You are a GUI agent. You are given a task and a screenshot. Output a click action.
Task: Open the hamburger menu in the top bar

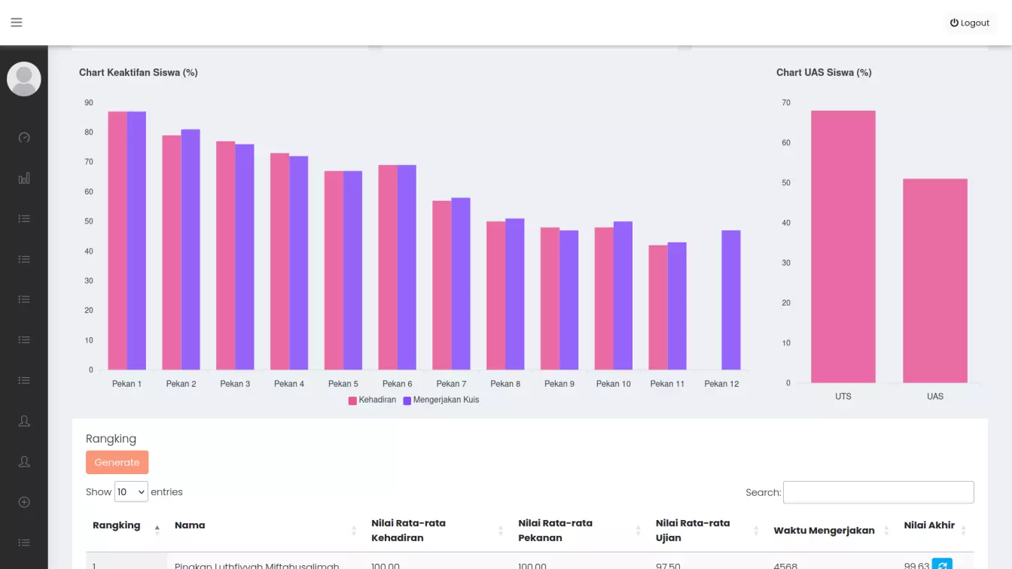[x=17, y=23]
